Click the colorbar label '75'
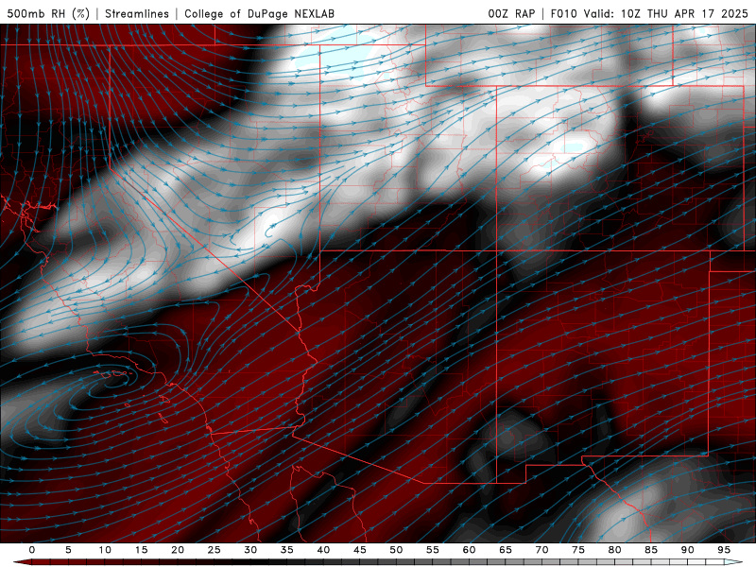This screenshot has height=567, width=756. (578, 550)
